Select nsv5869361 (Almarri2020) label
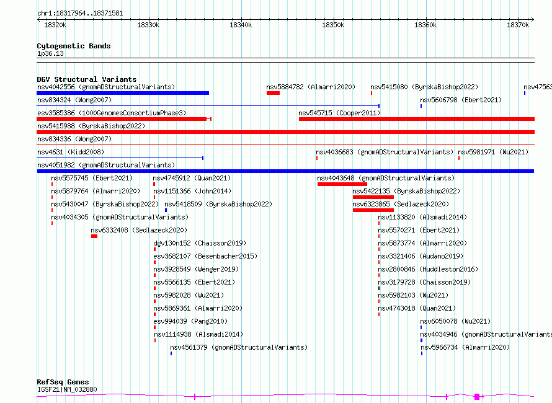This screenshot has width=552, height=403. pos(198,308)
